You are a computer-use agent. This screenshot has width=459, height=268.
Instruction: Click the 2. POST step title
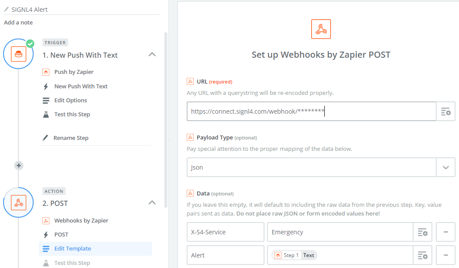pyautogui.click(x=55, y=203)
